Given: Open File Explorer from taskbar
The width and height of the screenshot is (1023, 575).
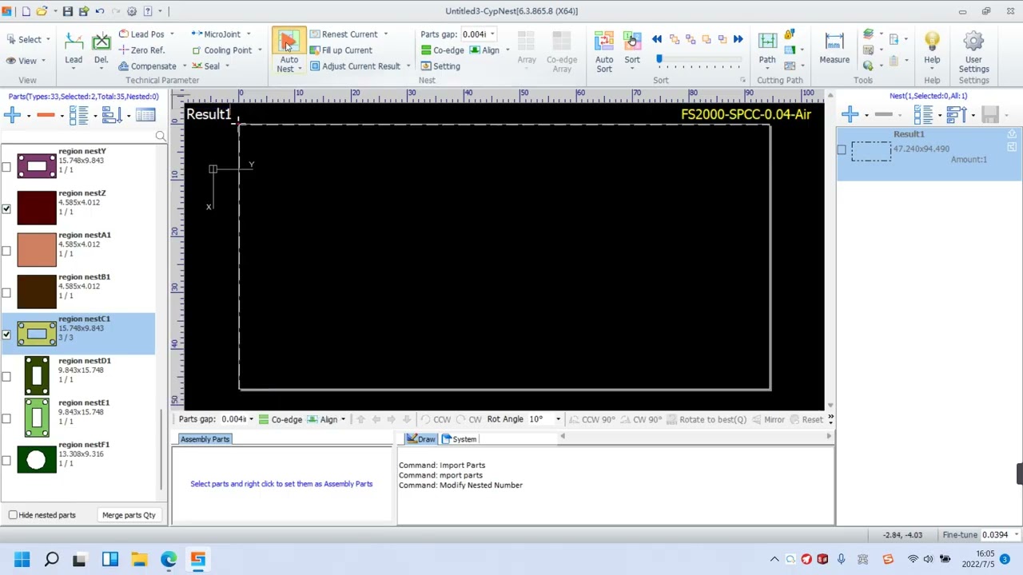Looking at the screenshot, I should coord(139,559).
